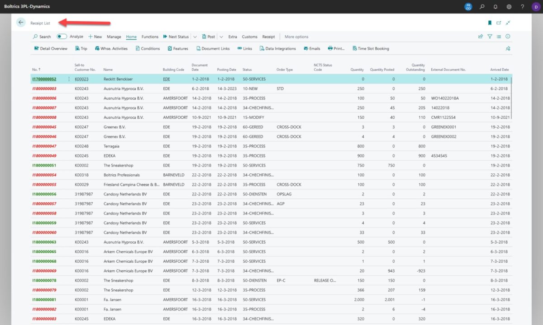
Task: Show row options for I1700000052
Action: pos(69,79)
